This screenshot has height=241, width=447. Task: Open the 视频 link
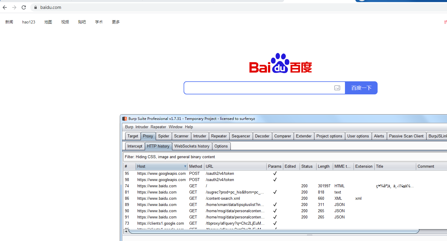65,22
